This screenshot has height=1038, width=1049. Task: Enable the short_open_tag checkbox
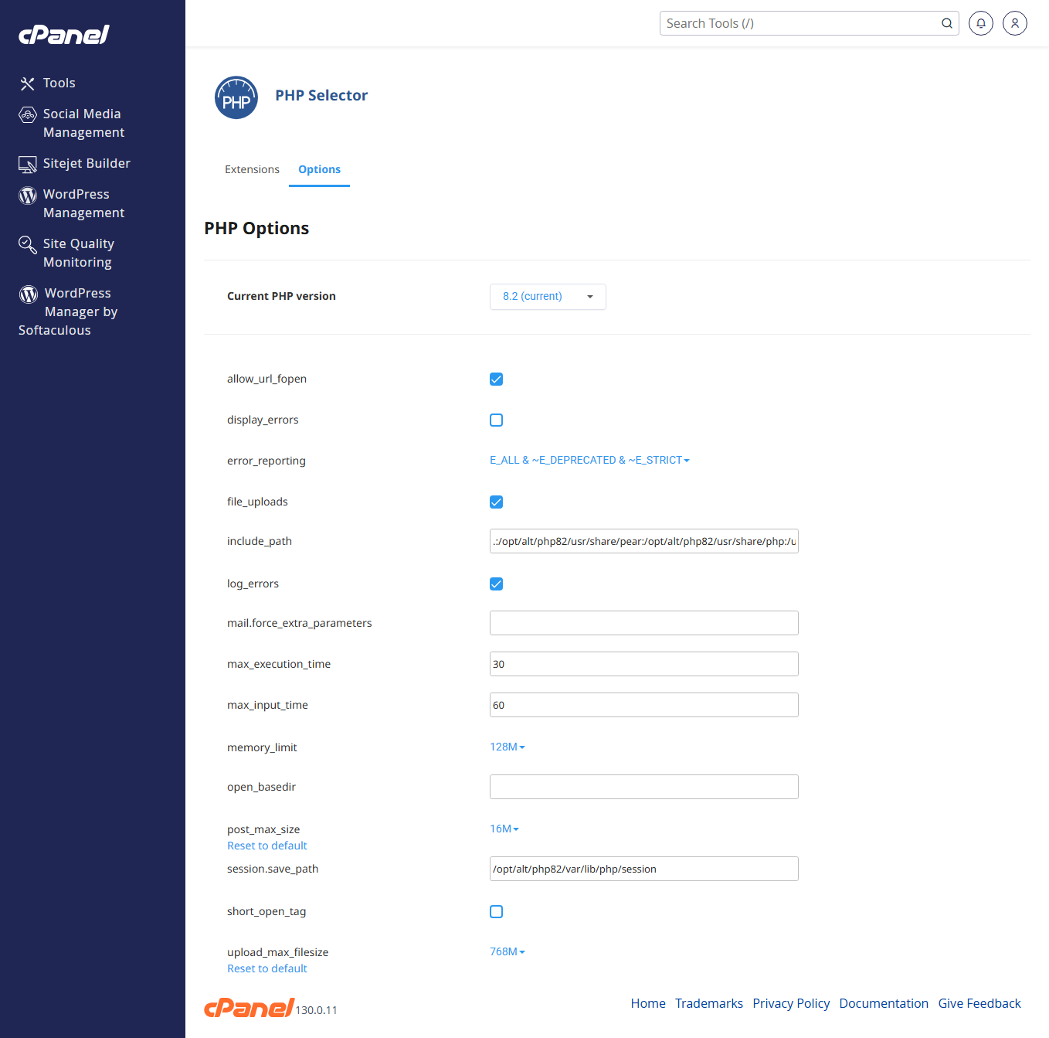click(496, 911)
